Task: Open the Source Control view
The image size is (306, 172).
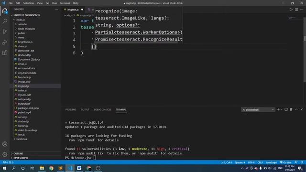Action: (5, 32)
